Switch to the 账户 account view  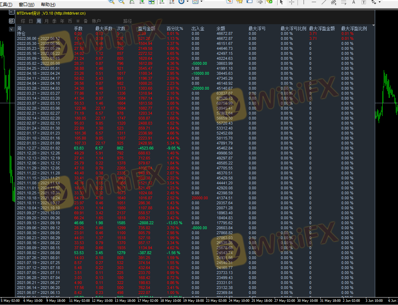[x=96, y=21]
